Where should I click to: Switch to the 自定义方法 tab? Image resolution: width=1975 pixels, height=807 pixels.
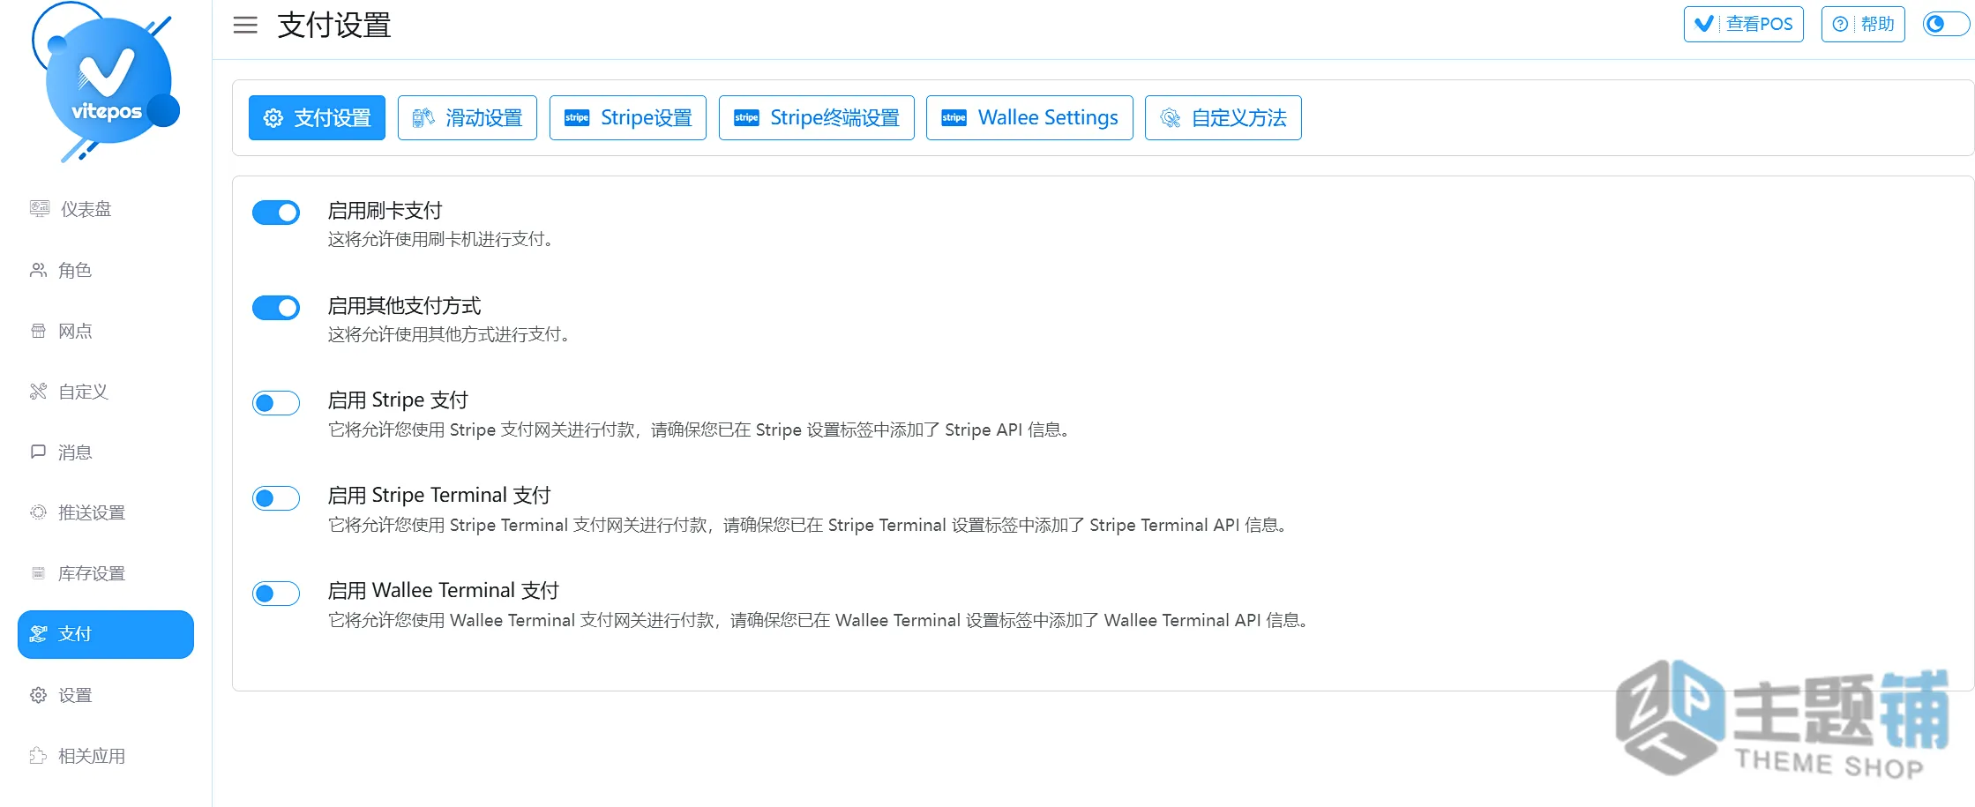[1223, 117]
